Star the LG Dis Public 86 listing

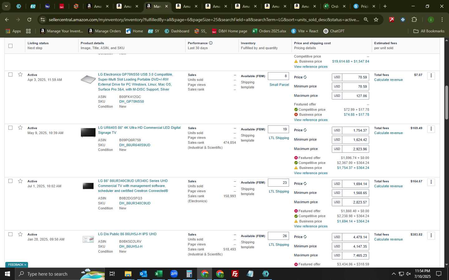(x=20, y=234)
